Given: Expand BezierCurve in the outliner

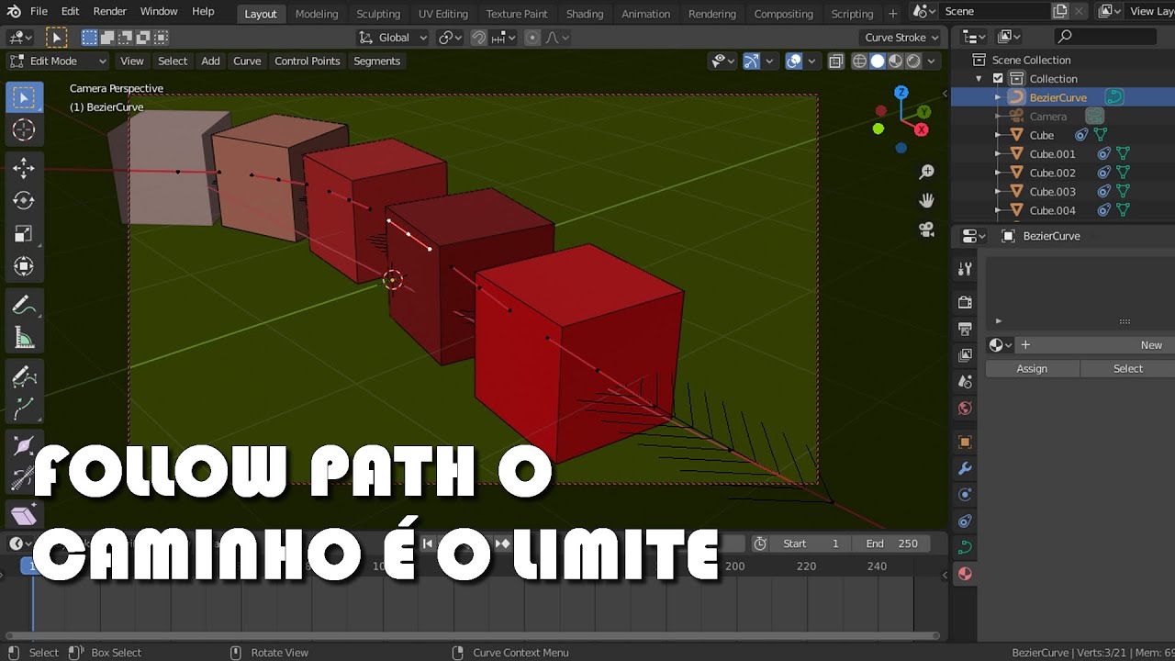Looking at the screenshot, I should click(x=998, y=97).
